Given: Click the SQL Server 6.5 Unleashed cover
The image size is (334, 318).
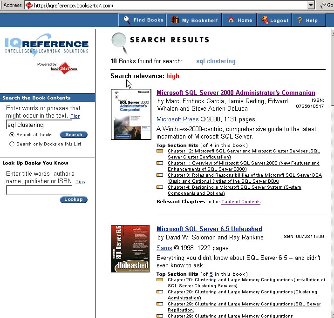Looking at the screenshot, I should 130,249.
